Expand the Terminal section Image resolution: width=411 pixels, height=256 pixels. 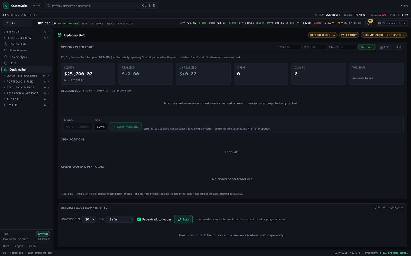tap(26, 32)
